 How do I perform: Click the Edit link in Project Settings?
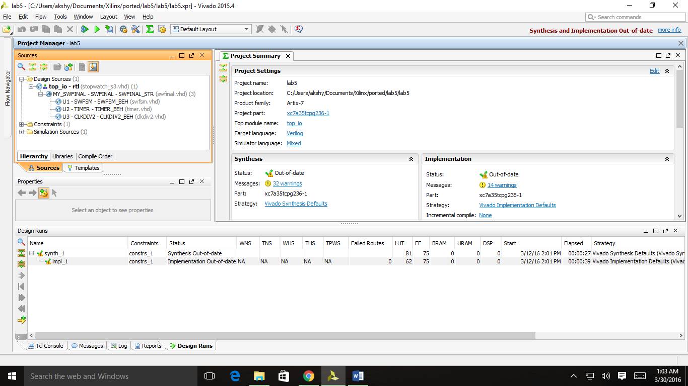pos(654,71)
